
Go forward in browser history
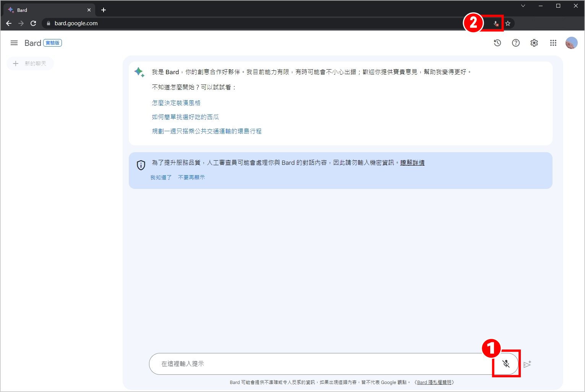[x=21, y=23]
